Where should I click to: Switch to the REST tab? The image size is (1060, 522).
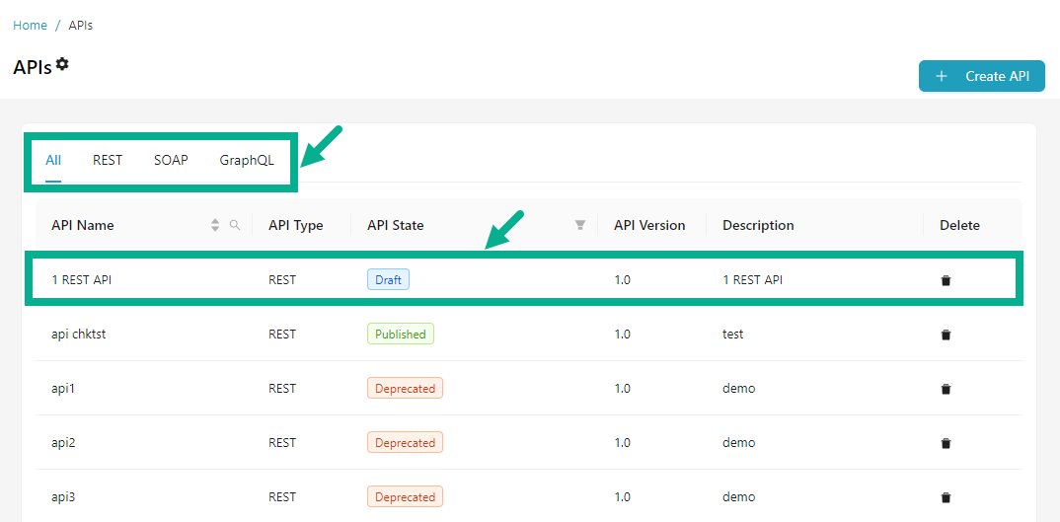[x=108, y=160]
